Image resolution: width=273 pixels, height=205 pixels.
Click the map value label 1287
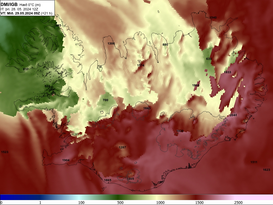click(x=122, y=148)
